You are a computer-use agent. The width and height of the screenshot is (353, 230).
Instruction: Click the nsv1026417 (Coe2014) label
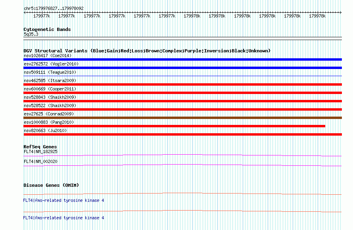click(48, 56)
